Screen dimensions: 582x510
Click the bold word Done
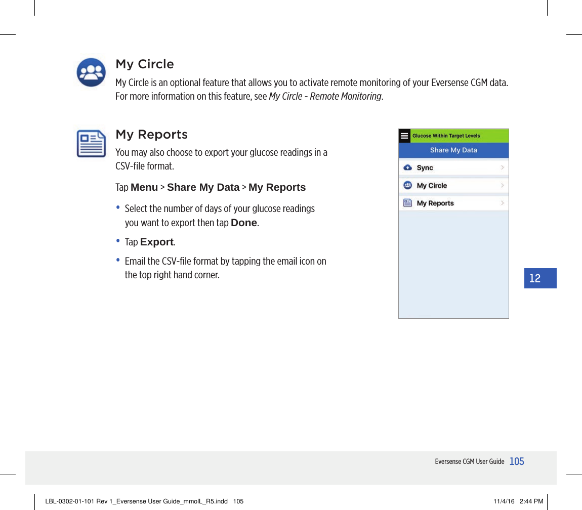(x=244, y=223)
